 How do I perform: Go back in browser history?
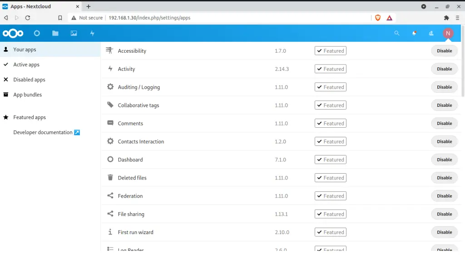(x=6, y=18)
